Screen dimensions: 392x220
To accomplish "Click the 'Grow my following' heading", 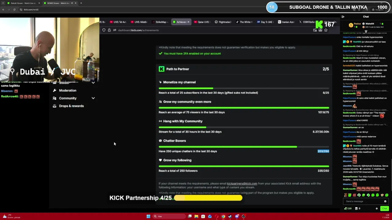I will pos(177,160).
